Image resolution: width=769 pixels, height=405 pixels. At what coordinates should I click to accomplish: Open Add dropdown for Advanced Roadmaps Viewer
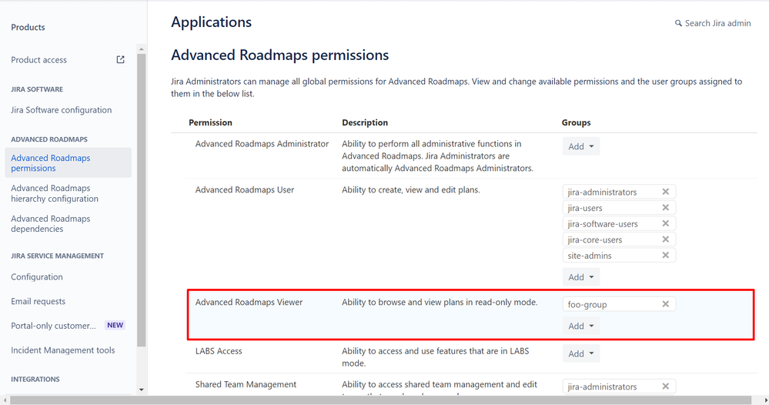pos(580,326)
